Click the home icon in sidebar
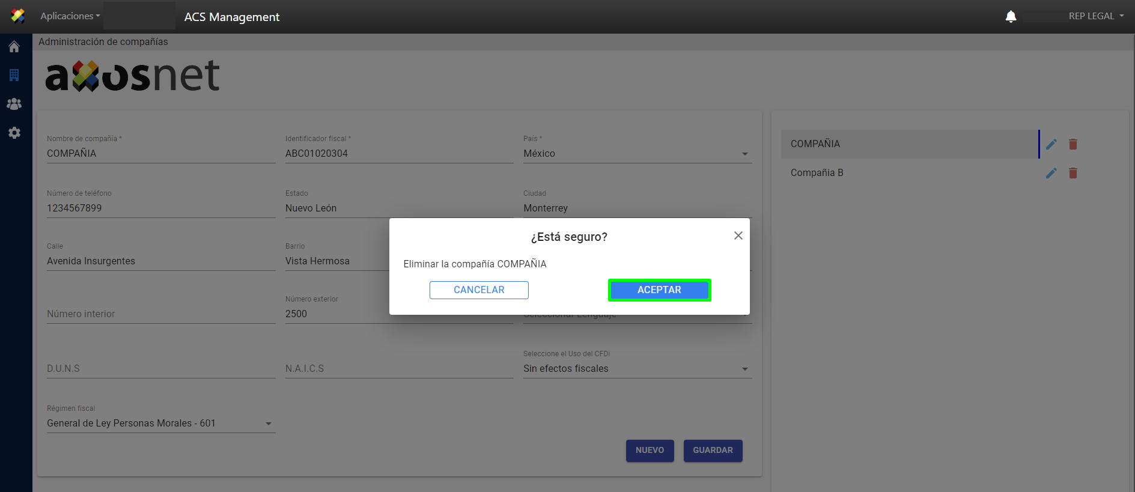1135x492 pixels. [14, 47]
